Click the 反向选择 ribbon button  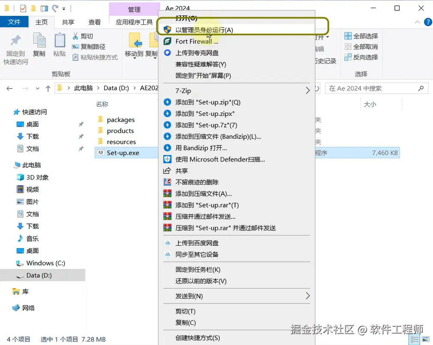tap(361, 57)
